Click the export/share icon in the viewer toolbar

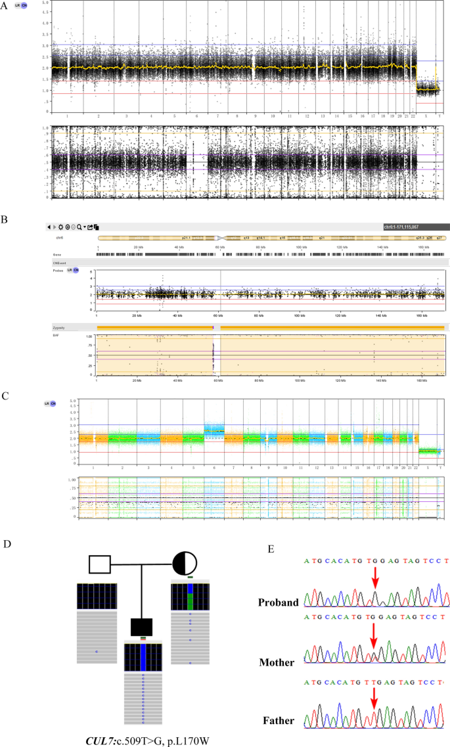click(x=90, y=227)
